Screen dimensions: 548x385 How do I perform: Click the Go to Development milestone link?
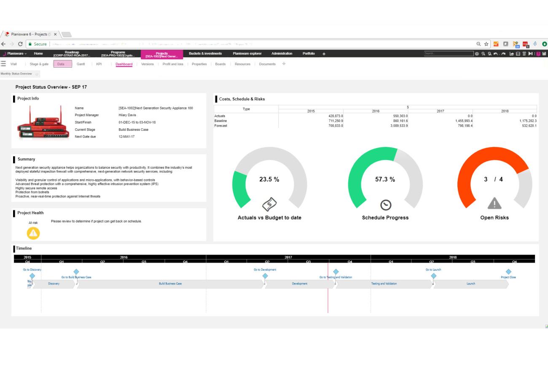pos(264,269)
